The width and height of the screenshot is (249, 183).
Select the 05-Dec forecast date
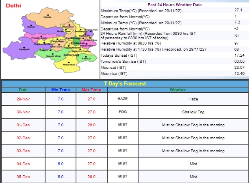point(24,177)
